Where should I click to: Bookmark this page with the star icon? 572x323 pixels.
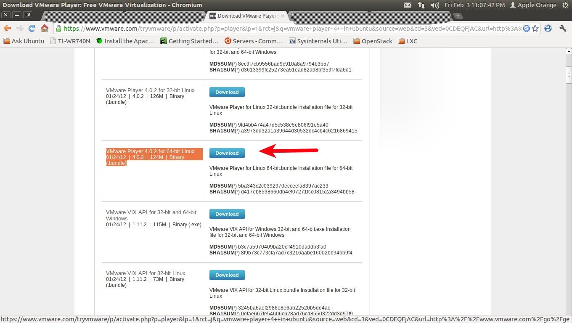click(535, 28)
